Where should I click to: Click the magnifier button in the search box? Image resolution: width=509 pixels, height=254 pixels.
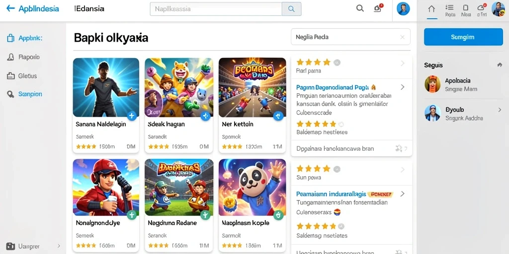(291, 9)
